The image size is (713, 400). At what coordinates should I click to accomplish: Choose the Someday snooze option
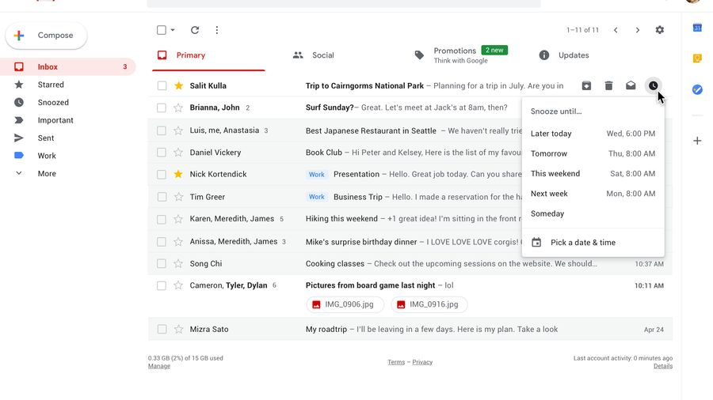pos(593,213)
